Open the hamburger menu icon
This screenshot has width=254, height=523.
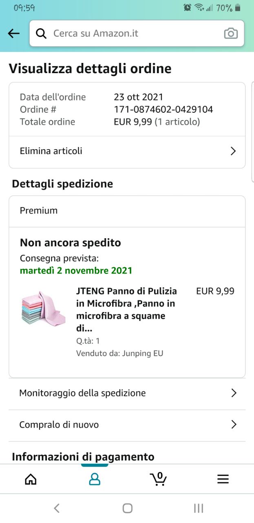[x=223, y=479]
